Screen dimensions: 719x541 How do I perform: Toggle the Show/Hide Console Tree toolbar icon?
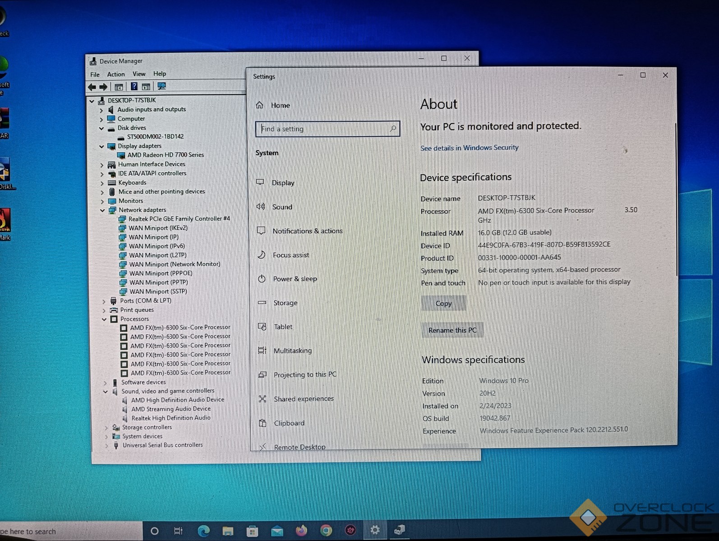pyautogui.click(x=119, y=87)
